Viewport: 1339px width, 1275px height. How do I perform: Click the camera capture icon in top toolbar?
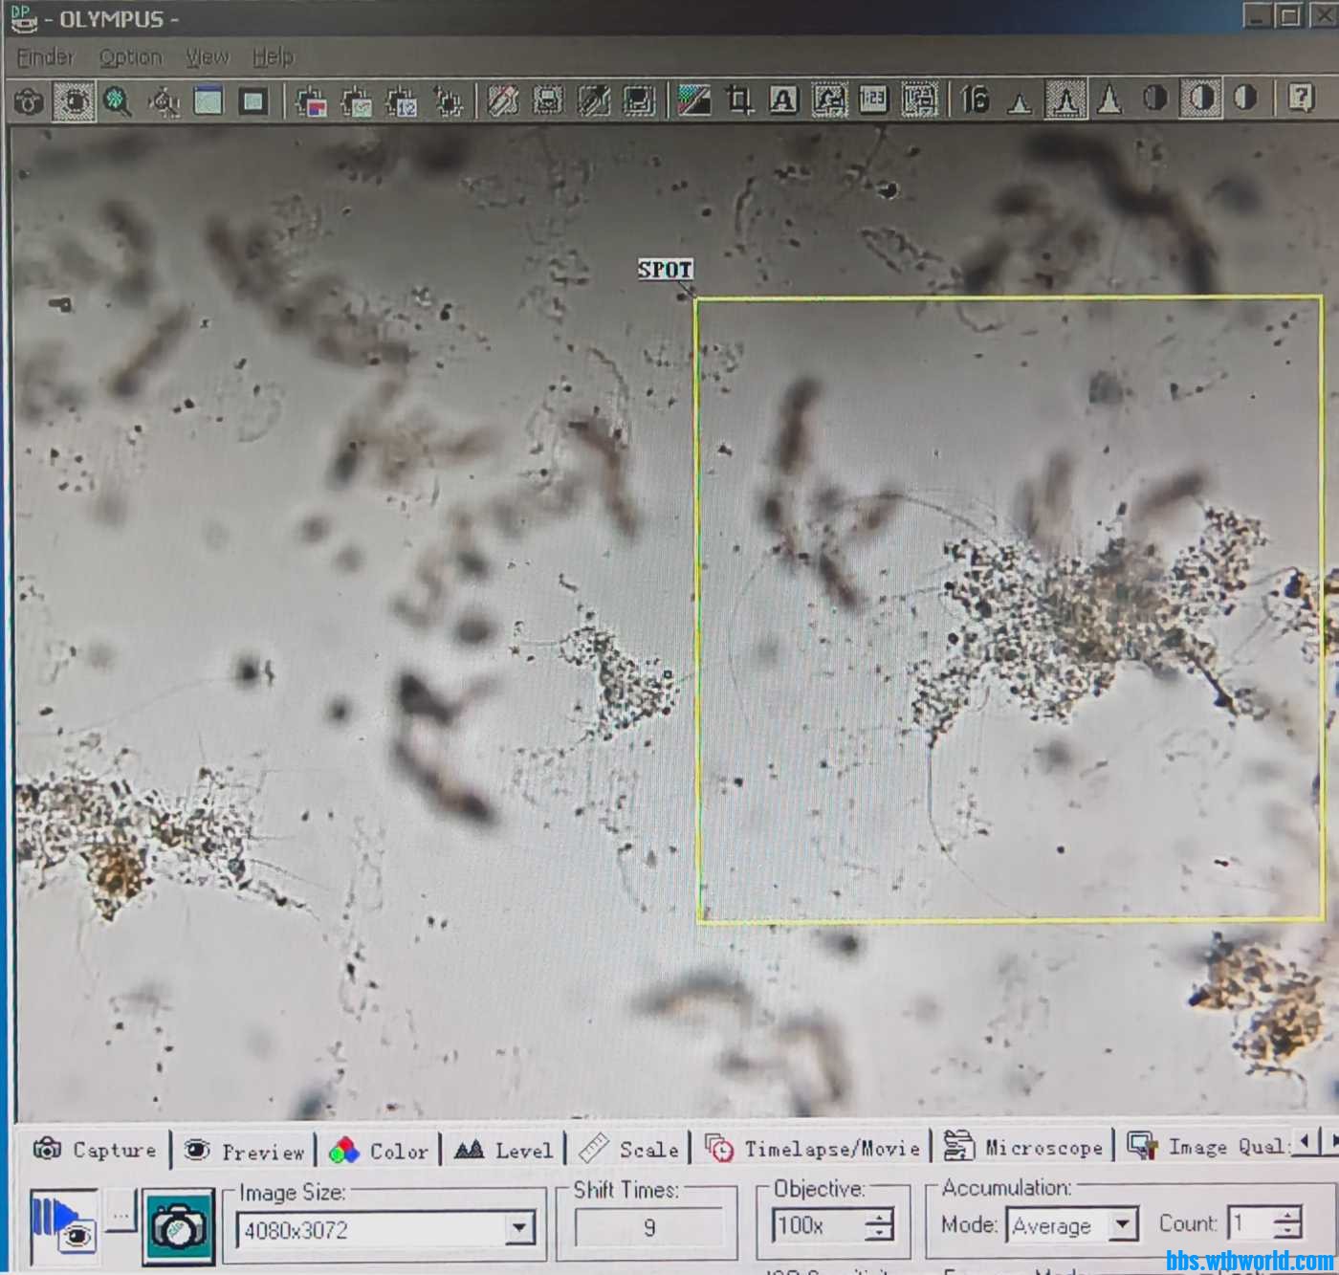(x=28, y=100)
